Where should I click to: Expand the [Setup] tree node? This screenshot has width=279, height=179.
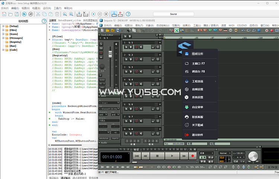pyautogui.click(x=3, y=26)
